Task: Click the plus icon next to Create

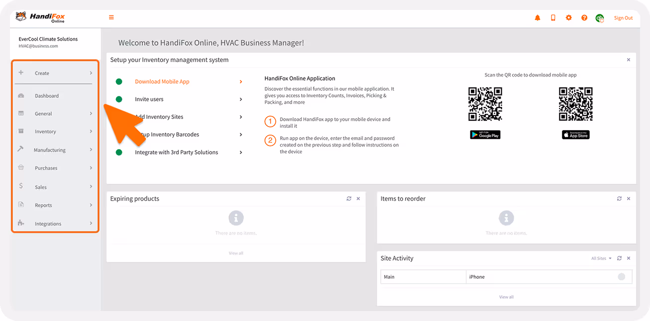Action: click(x=21, y=73)
